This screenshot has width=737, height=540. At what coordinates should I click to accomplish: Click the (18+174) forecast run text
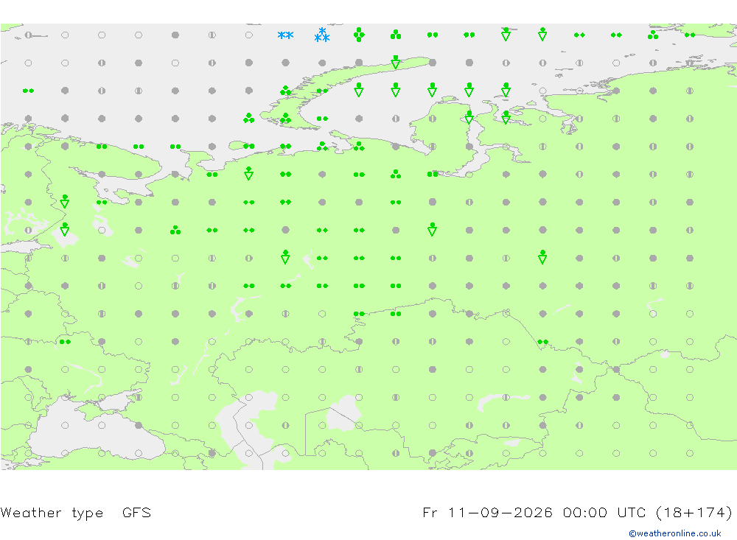tap(694, 512)
